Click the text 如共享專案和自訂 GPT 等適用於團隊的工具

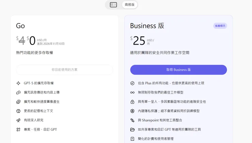169,130
